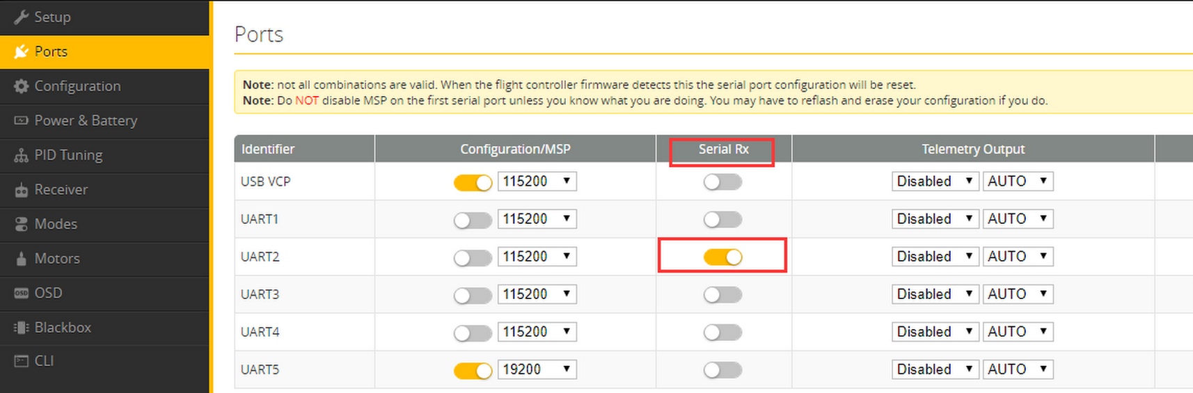The height and width of the screenshot is (393, 1193).
Task: Open UART2 MSP baud rate dropdown
Action: coord(537,257)
